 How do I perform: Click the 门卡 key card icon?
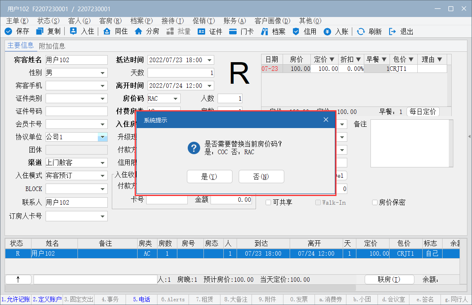coord(233,31)
